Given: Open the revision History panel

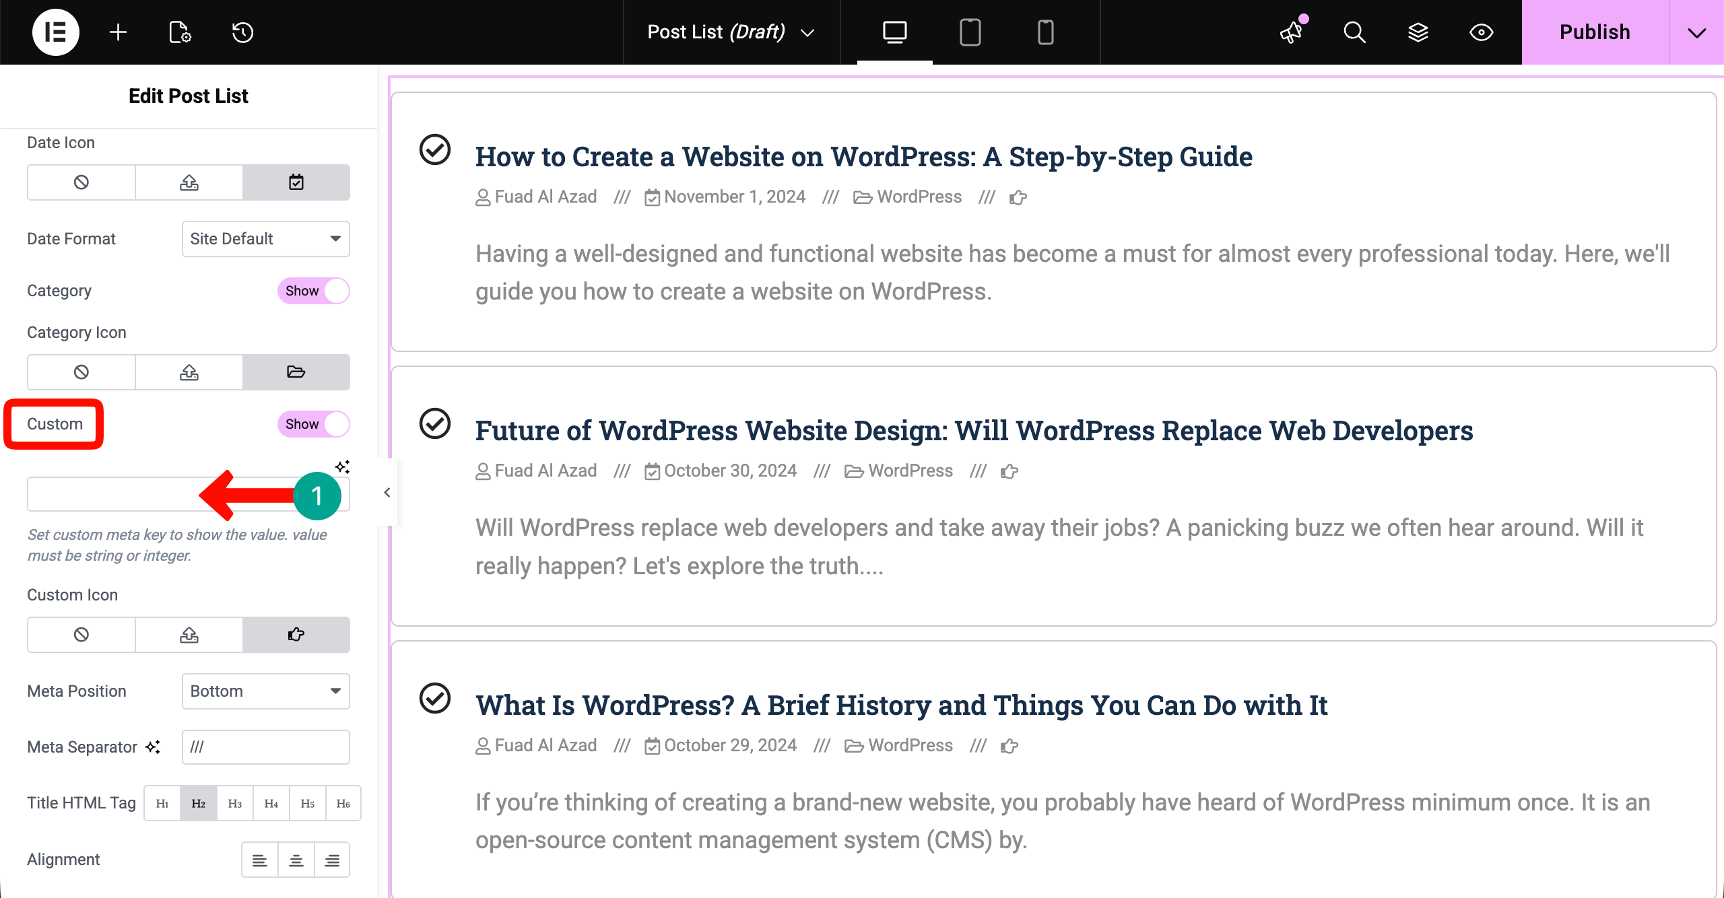Looking at the screenshot, I should [242, 32].
